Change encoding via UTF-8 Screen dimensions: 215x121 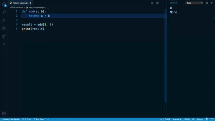(x=186, y=119)
